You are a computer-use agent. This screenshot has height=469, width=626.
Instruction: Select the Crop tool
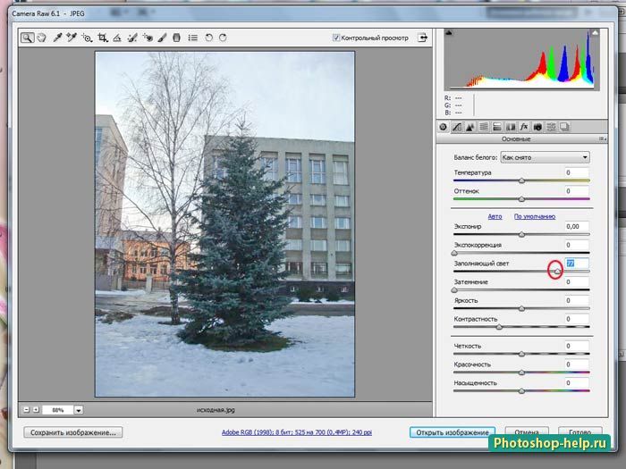[103, 38]
